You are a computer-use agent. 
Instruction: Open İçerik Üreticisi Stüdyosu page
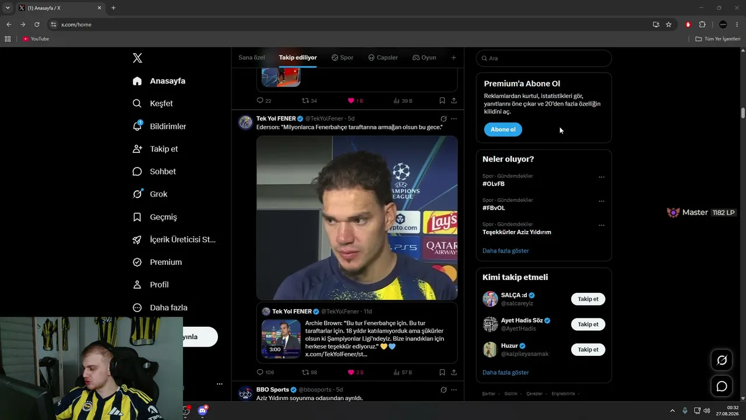click(174, 240)
